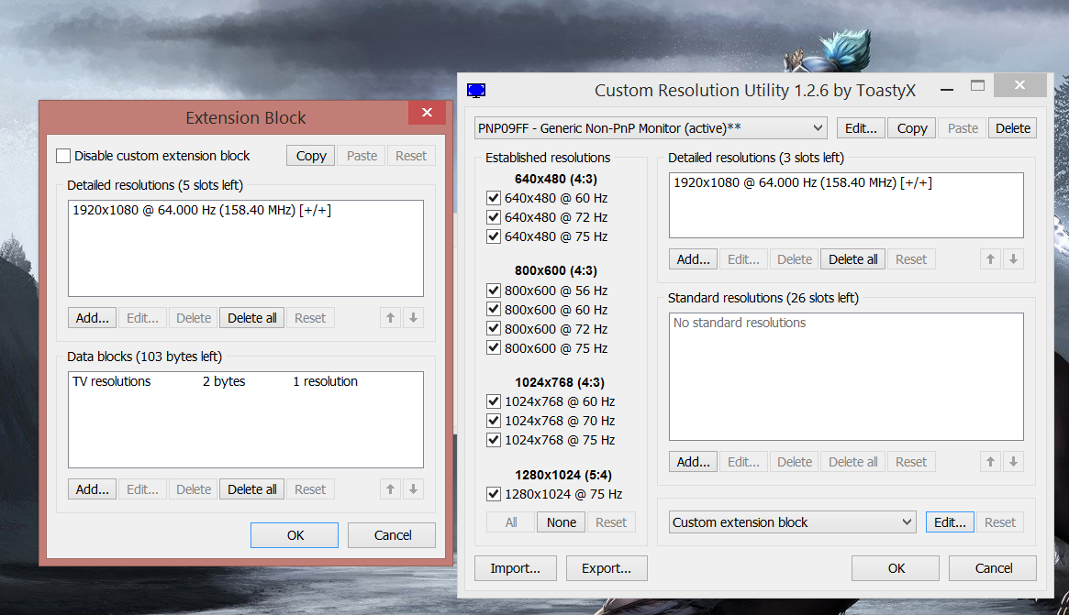Click move-down arrow for Standard resolutions list
The height and width of the screenshot is (615, 1069).
[x=1013, y=462]
